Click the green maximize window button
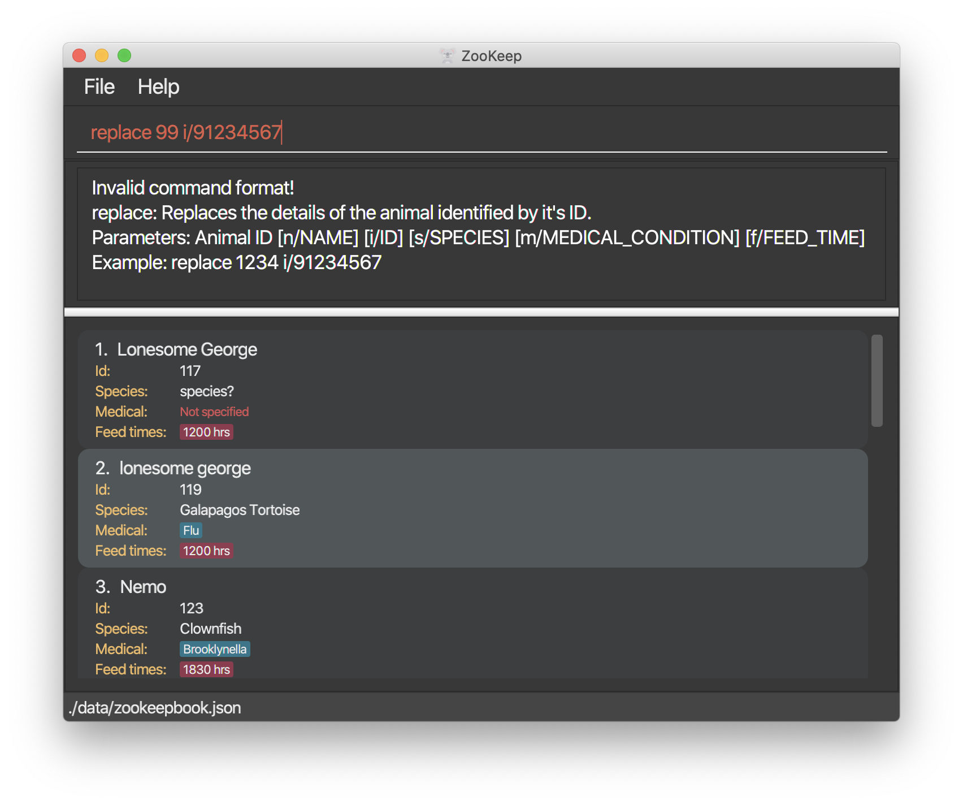Screen dimensions: 963x805 (x=124, y=55)
